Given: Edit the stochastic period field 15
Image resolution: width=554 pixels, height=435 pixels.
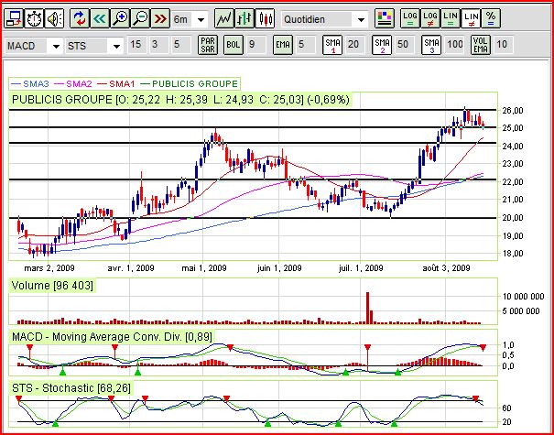Looking at the screenshot, I should tap(136, 45).
